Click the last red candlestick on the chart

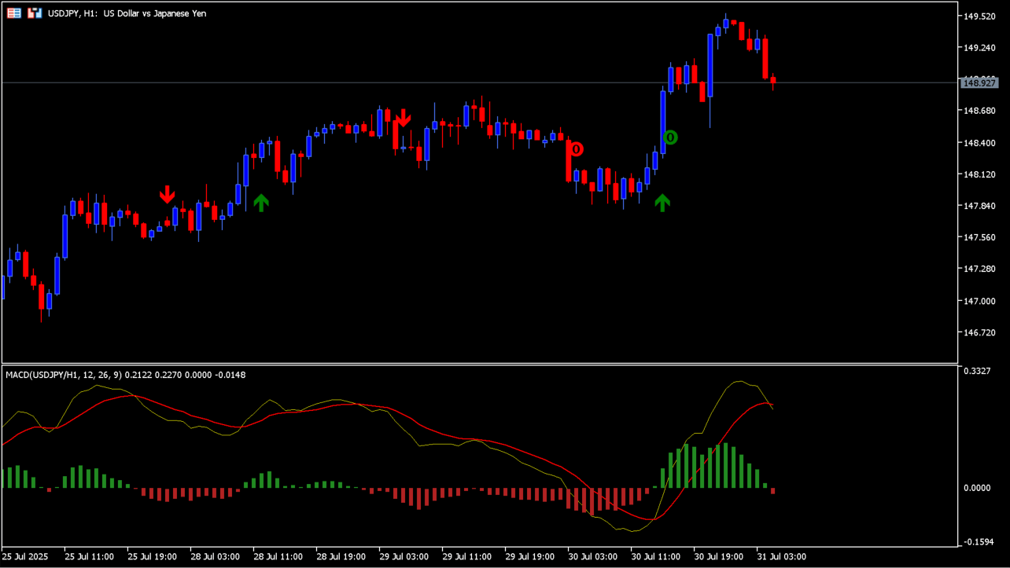click(x=773, y=80)
